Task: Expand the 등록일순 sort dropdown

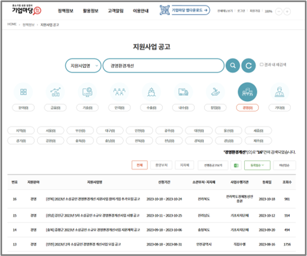Action: [257, 165]
